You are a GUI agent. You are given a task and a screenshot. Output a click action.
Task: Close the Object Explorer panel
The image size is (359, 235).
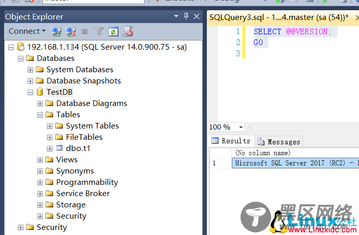click(197, 16)
